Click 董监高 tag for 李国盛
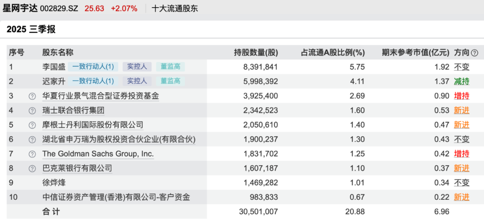 pyautogui.click(x=170, y=67)
